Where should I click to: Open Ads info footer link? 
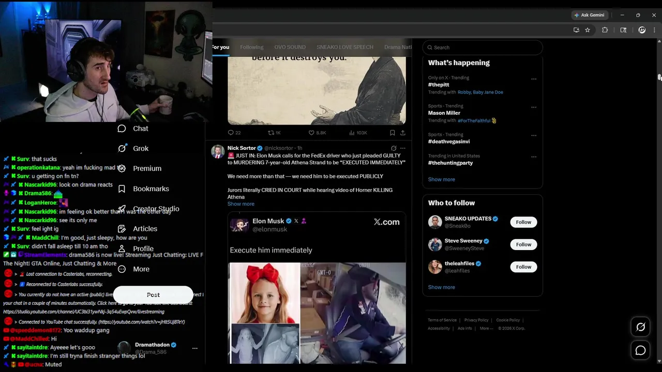pyautogui.click(x=464, y=329)
